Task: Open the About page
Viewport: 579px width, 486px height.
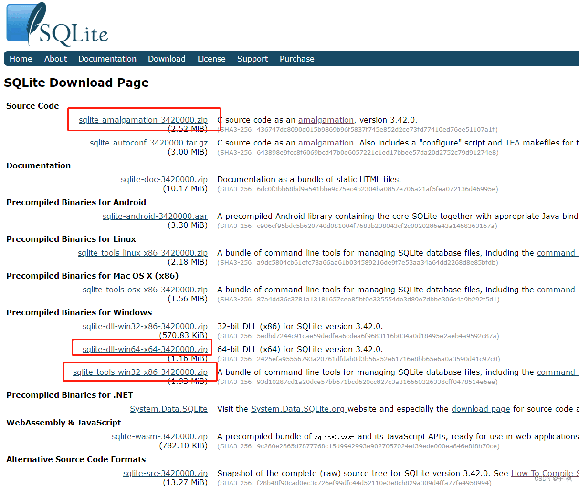Action: pos(55,58)
